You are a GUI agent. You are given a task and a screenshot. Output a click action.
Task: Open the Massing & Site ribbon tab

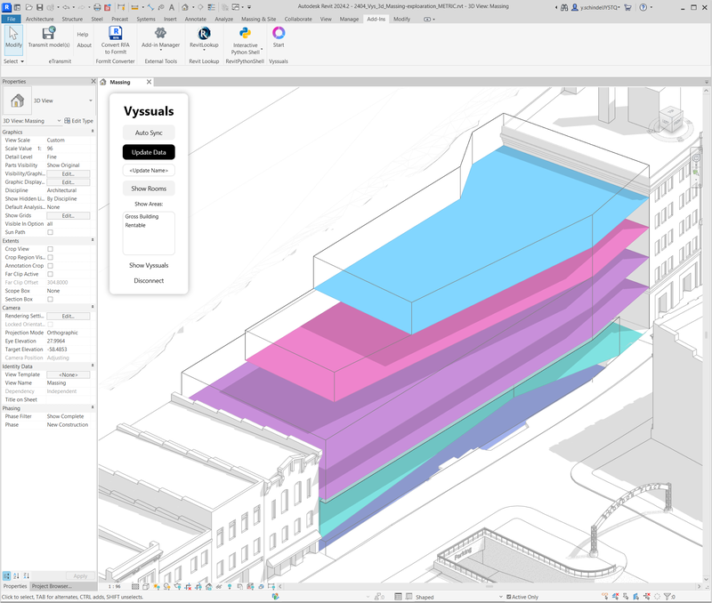(258, 19)
